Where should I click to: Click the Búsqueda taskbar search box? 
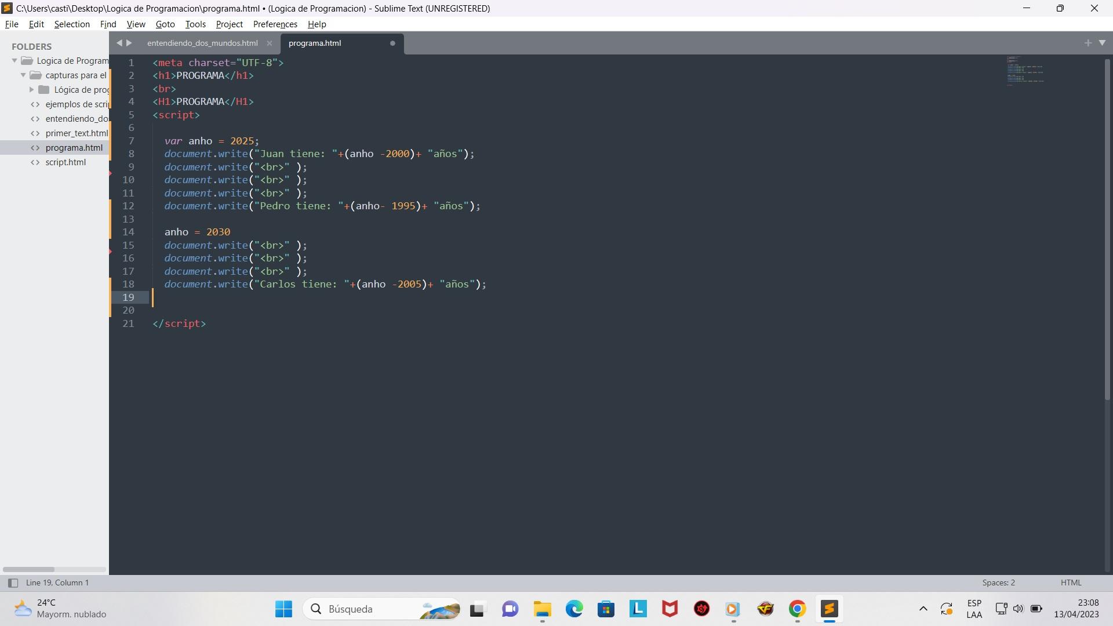tap(381, 609)
